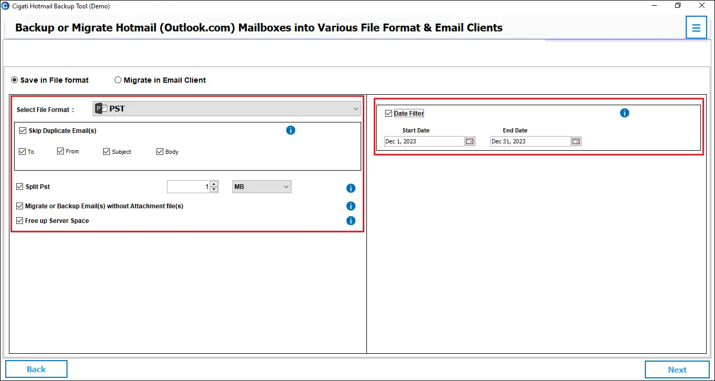Expand the Select File Format PST dropdown

coord(227,109)
